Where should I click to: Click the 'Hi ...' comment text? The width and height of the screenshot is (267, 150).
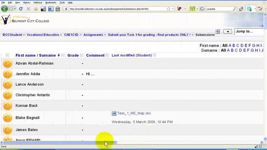[x=90, y=74]
